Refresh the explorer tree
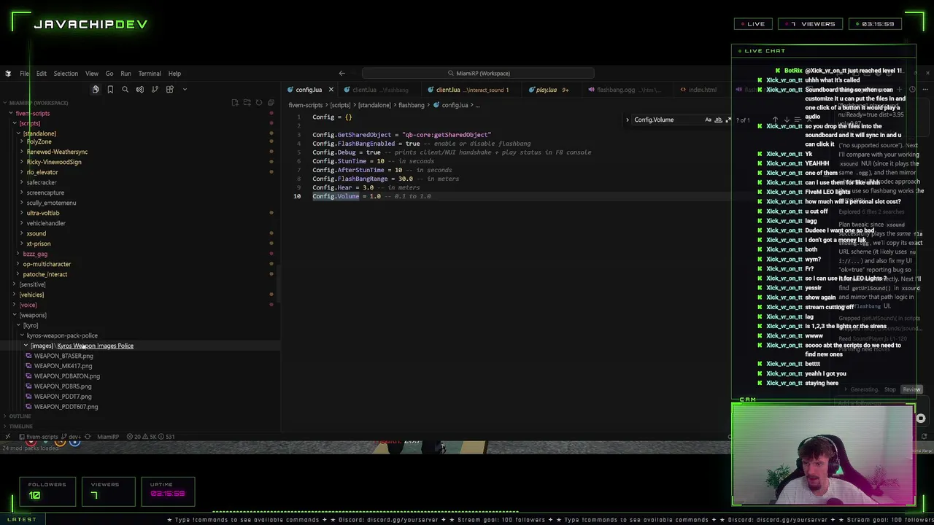This screenshot has height=525, width=934. click(258, 103)
